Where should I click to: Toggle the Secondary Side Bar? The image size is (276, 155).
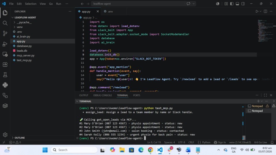click(x=243, y=4)
